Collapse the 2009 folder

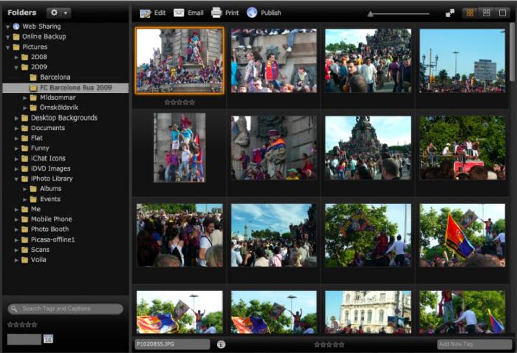coord(16,67)
